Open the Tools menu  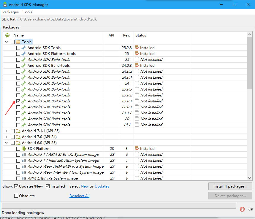28,12
